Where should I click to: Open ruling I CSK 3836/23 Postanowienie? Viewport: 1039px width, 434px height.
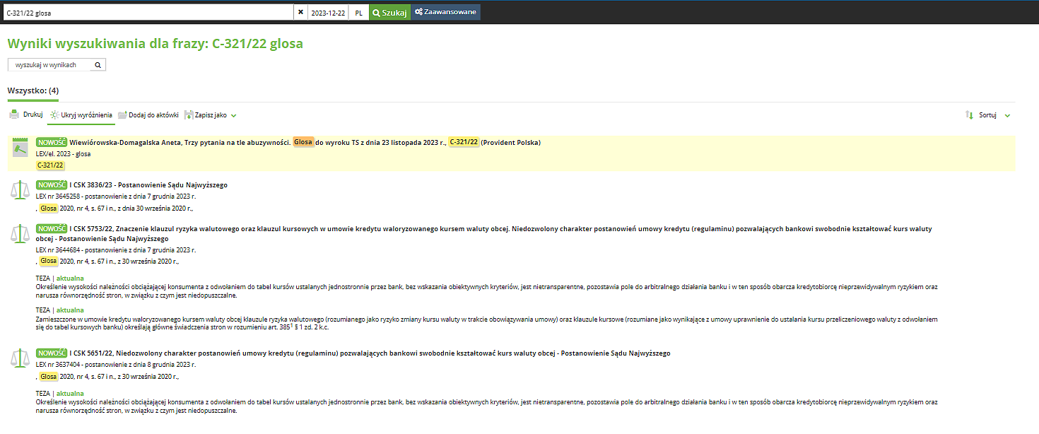pos(148,185)
